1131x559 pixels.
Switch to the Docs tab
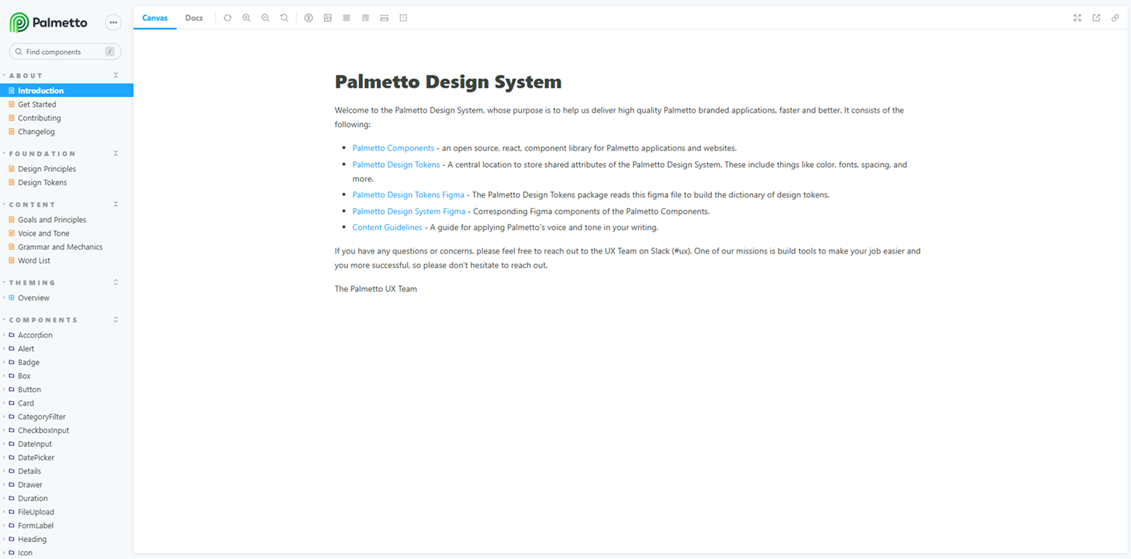(194, 18)
